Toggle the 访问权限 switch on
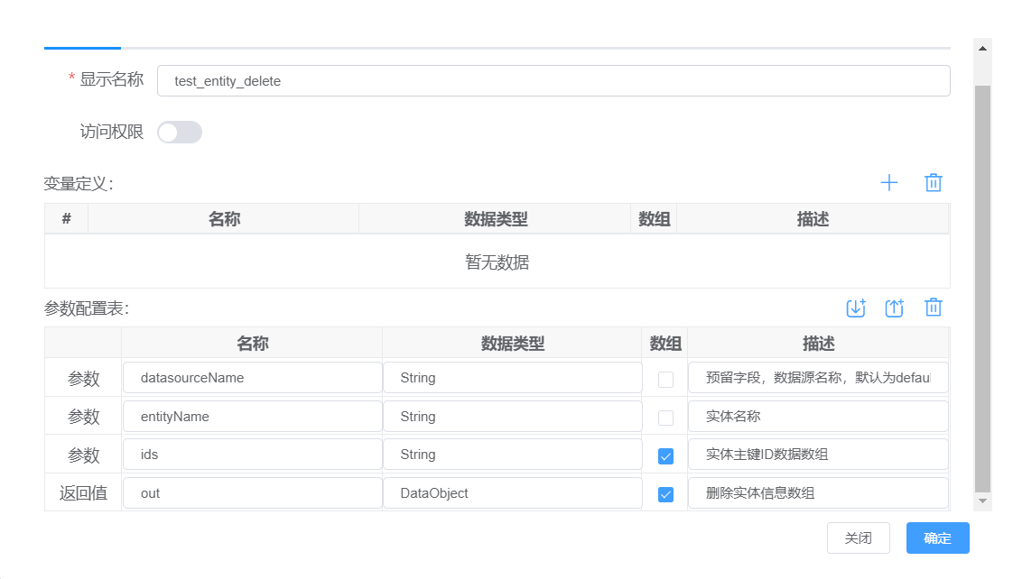This screenshot has height=579, width=1013. [180, 133]
